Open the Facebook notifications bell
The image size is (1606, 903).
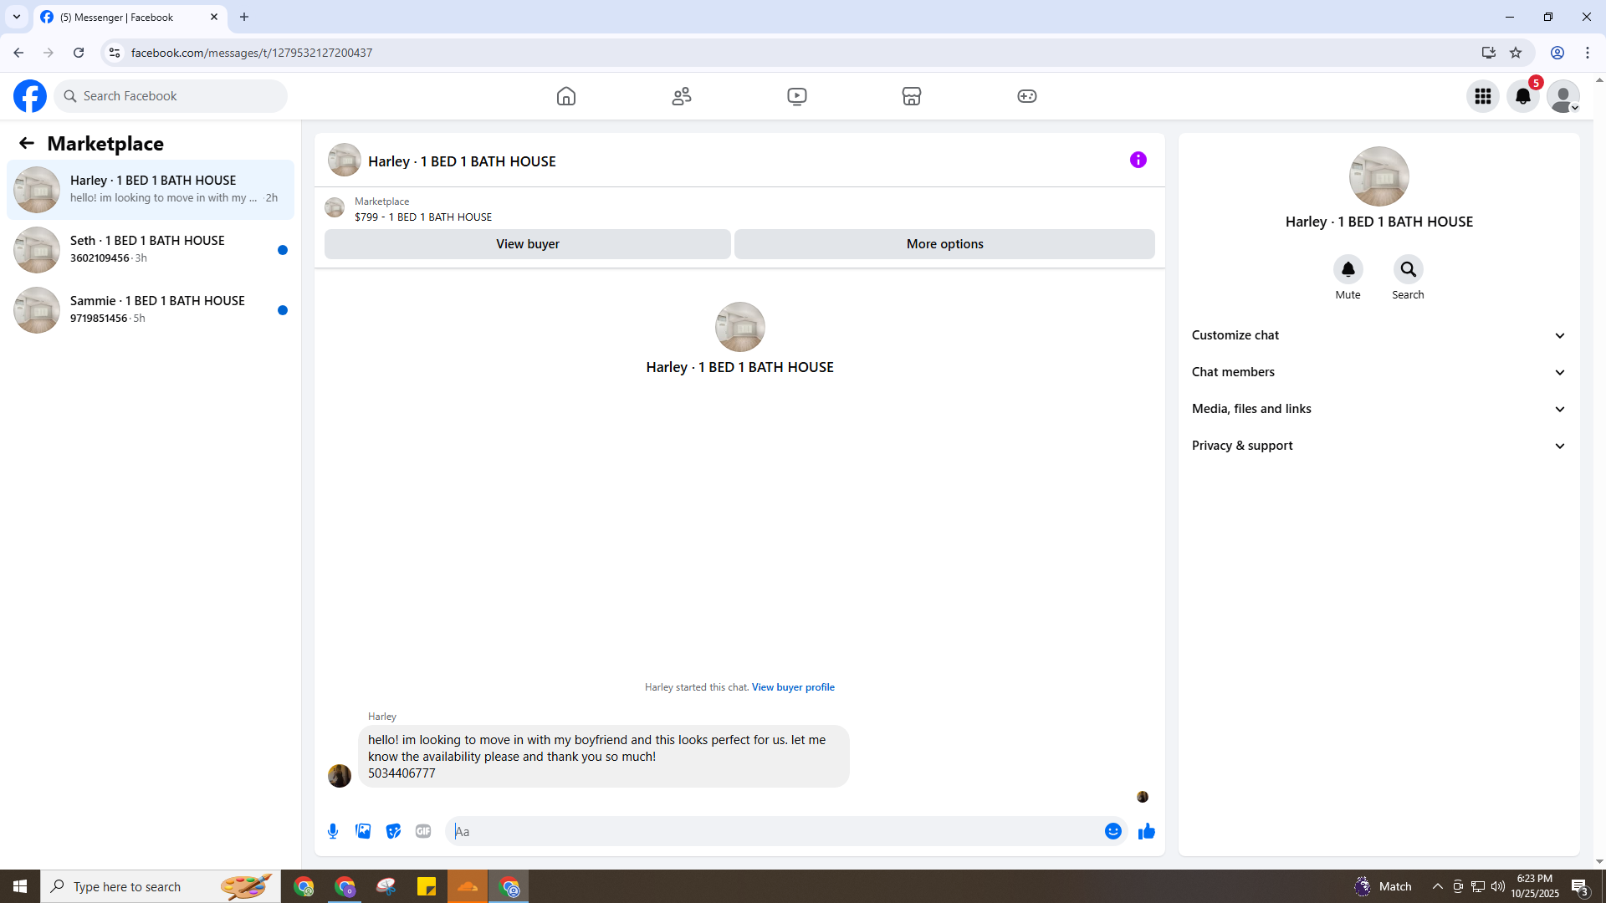pos(1522,96)
